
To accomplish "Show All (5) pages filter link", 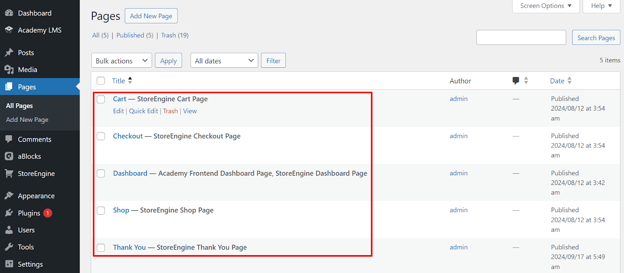I will (100, 35).
